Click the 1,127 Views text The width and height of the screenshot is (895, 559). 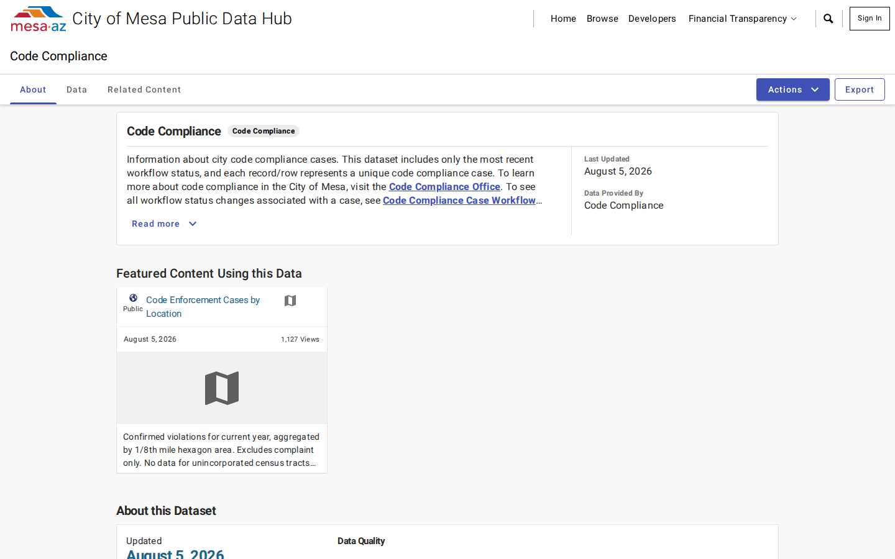click(300, 339)
